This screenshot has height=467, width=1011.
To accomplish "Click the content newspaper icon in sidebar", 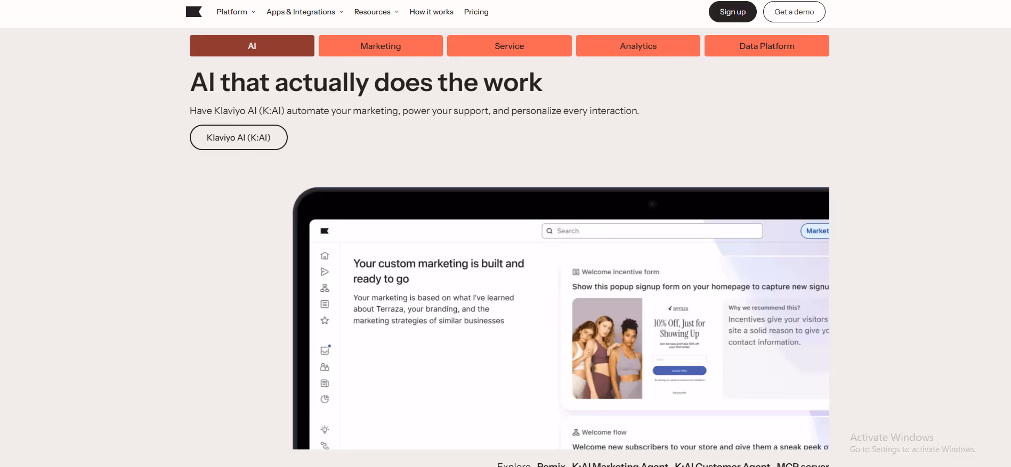I will [x=325, y=383].
